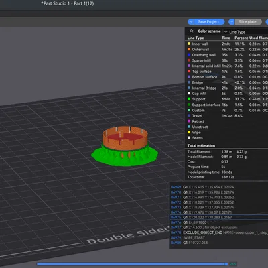The width and height of the screenshot is (268, 268).
Task: Toggle the Bridge line type row
Action: (x=226, y=82)
